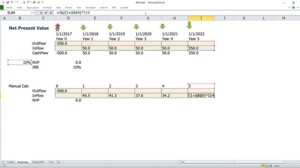Click the Insert Worksheet icon after Fact
Viewport: 300px width, 168px height.
[58, 162]
